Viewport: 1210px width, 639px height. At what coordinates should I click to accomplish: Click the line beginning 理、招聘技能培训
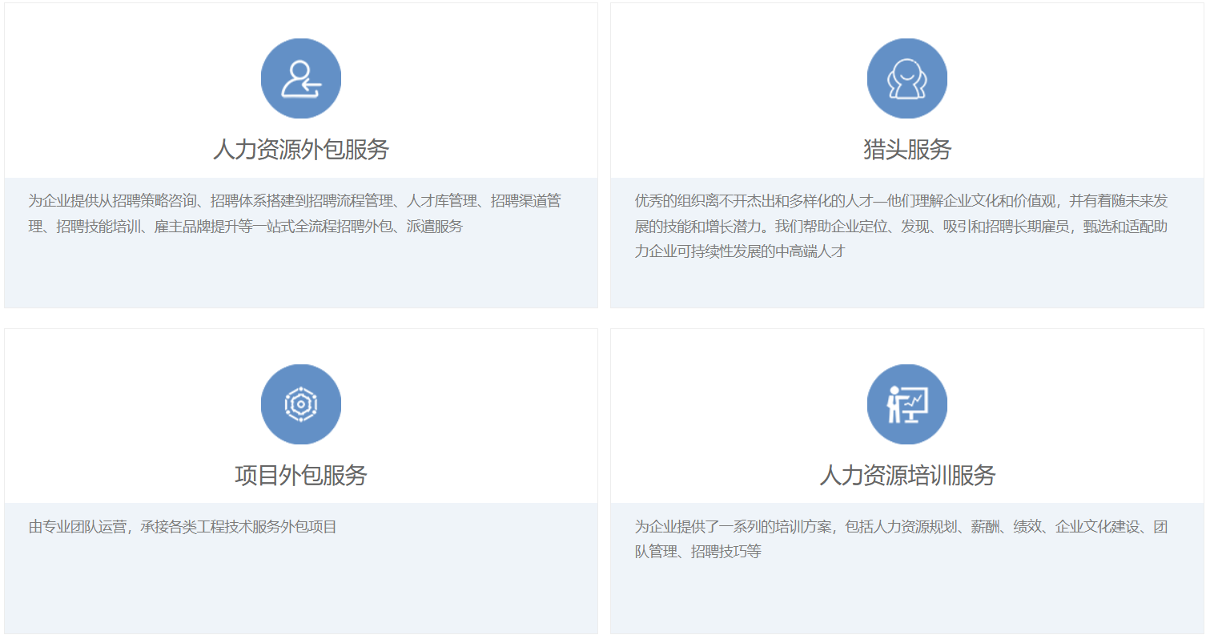coord(246,227)
